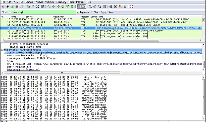This screenshot has height=122, width=206.
Task: Open the Telephony menu
Action: click(x=61, y=2)
